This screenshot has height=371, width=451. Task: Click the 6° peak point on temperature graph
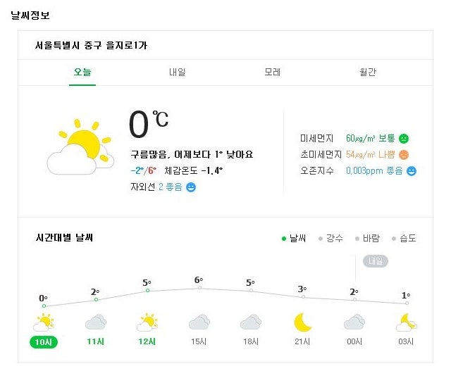(x=199, y=287)
